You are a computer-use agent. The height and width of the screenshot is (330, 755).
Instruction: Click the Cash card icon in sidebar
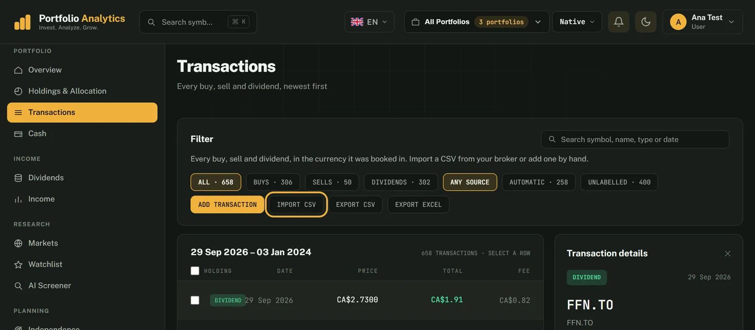click(18, 134)
